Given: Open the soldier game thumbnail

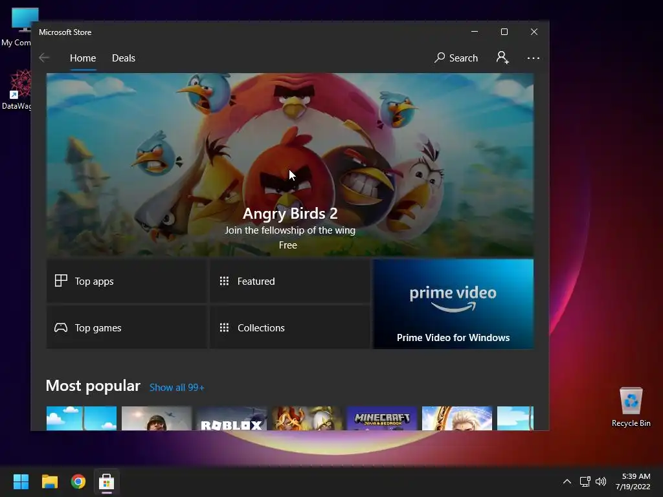Looking at the screenshot, I should coord(157,419).
